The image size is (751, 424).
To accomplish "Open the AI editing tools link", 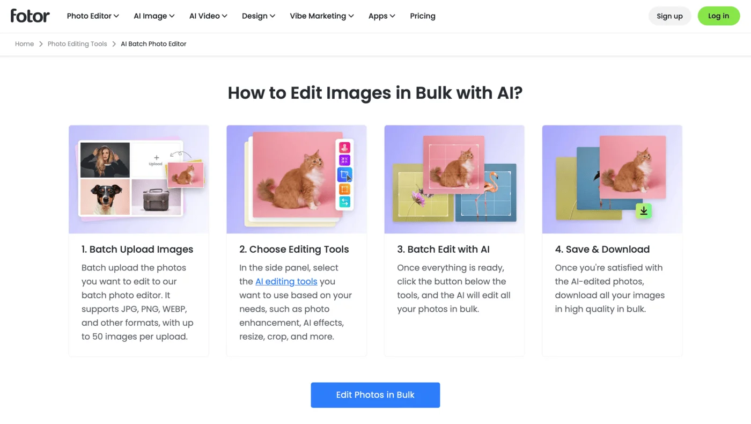I will click(286, 281).
